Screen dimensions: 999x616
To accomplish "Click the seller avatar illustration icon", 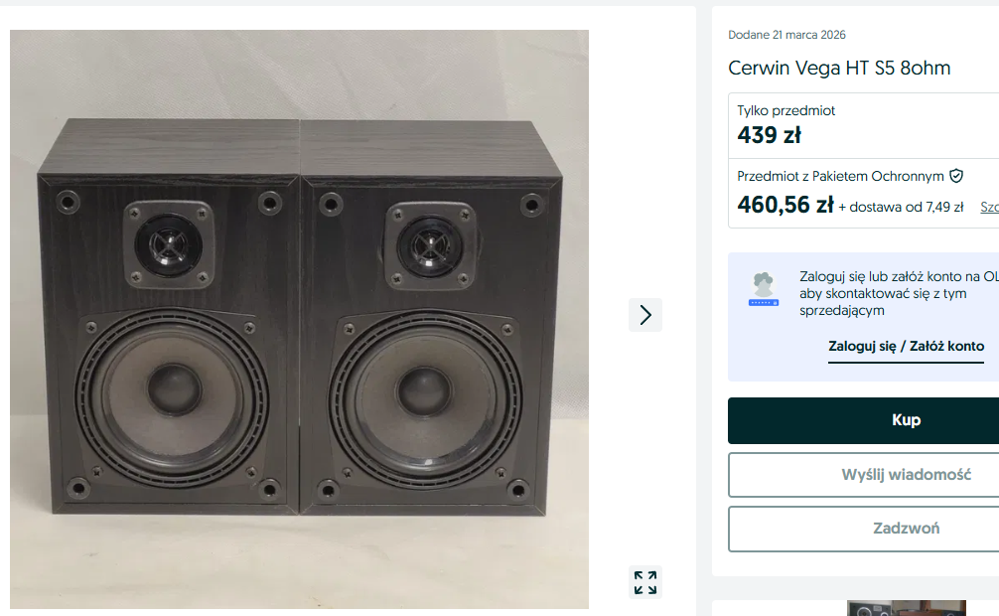I will [764, 289].
